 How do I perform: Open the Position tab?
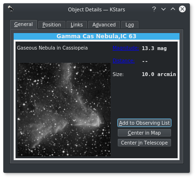click(x=52, y=25)
